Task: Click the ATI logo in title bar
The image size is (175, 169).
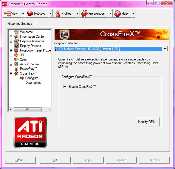Action: (5, 4)
